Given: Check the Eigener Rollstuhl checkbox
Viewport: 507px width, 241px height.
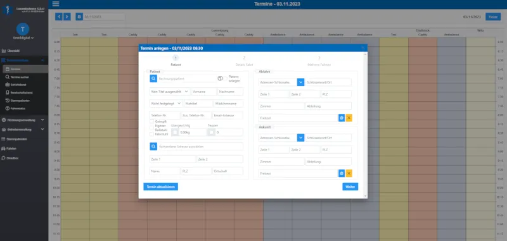Looking at the screenshot, I should (x=151, y=128).
